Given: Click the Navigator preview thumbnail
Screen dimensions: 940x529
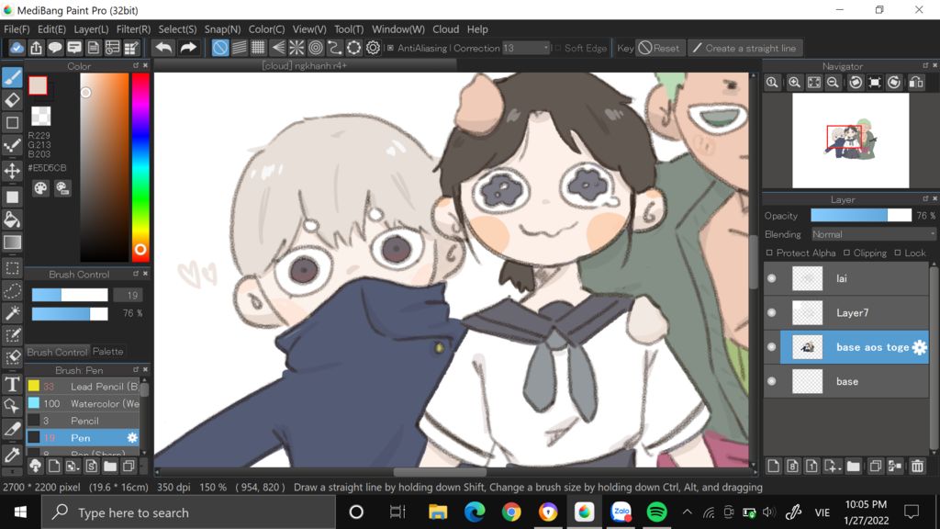Looking at the screenshot, I should pos(850,141).
